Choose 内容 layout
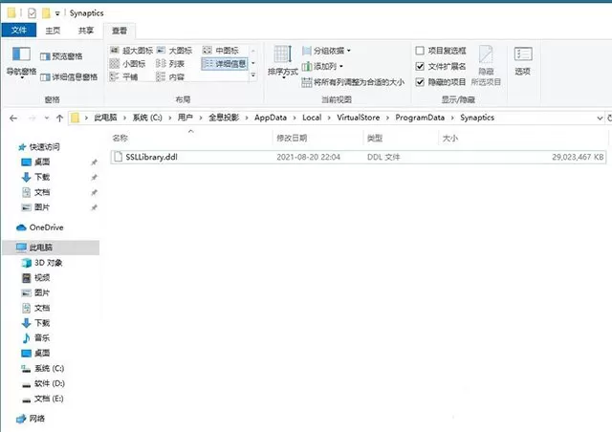The height and width of the screenshot is (432, 612). 170,76
